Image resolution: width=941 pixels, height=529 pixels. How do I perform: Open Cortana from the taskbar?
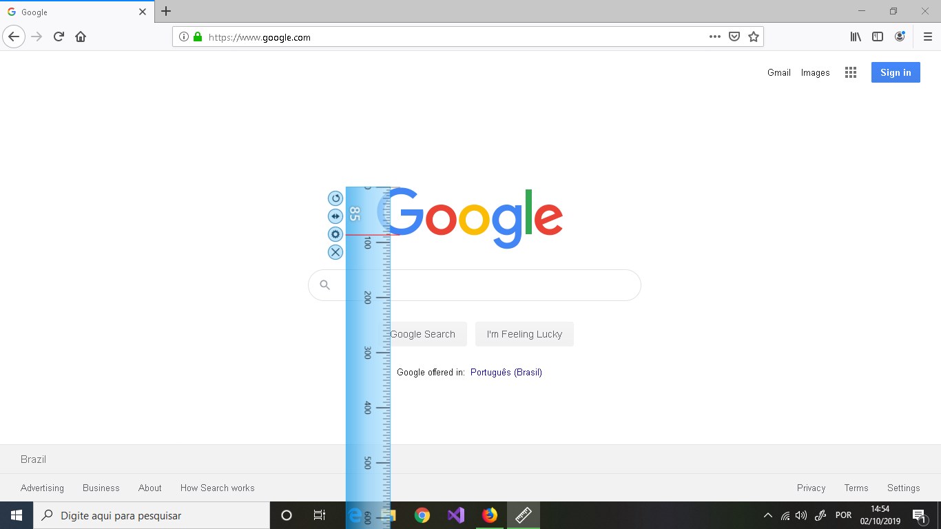[287, 515]
